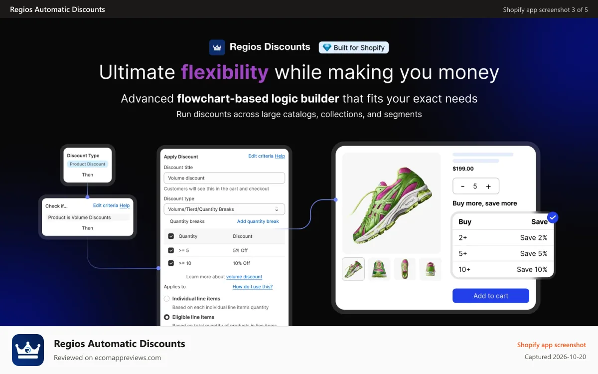Decrease quantity with the minus button

(x=462, y=186)
